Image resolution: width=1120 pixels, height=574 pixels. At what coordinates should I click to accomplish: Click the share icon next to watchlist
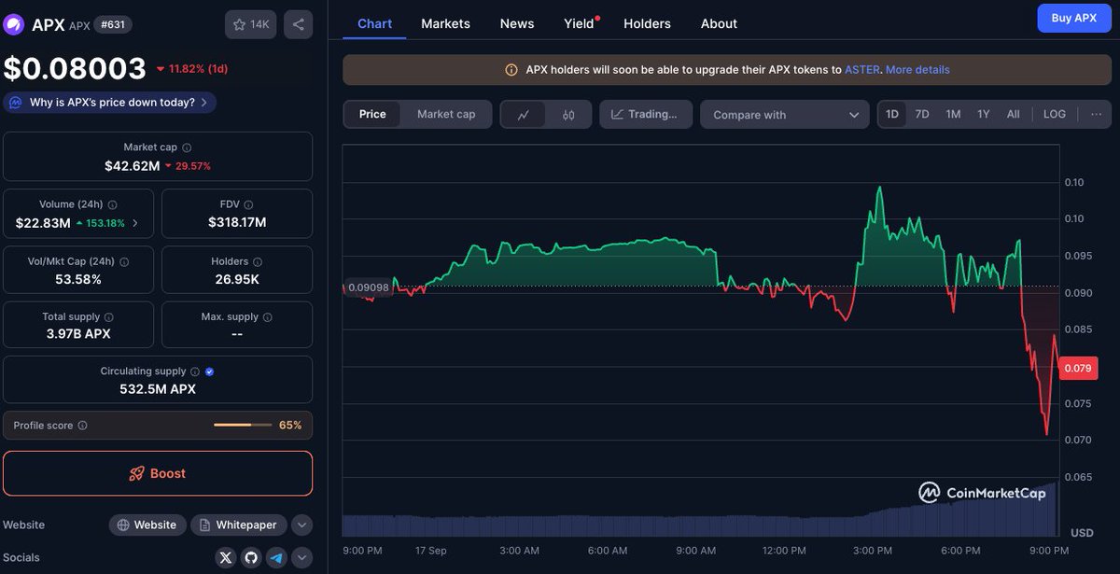click(298, 24)
